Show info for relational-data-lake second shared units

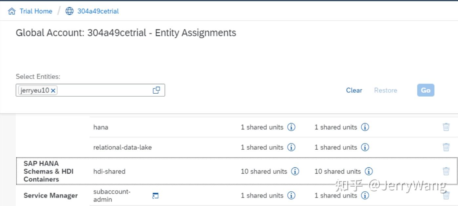coord(365,147)
